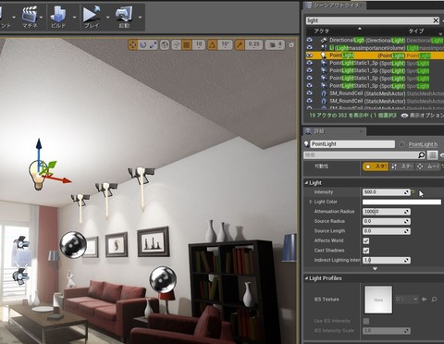Screen dimensions: 444x344
Task: Click the IES Texture thumbnail
Action: (x=378, y=300)
